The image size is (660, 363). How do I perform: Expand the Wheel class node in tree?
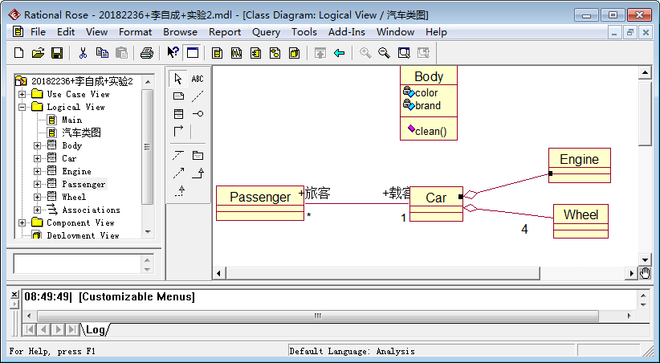point(38,197)
